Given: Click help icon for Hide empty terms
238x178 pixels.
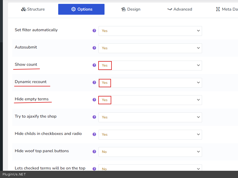Looking at the screenshot, I should click(x=94, y=100).
